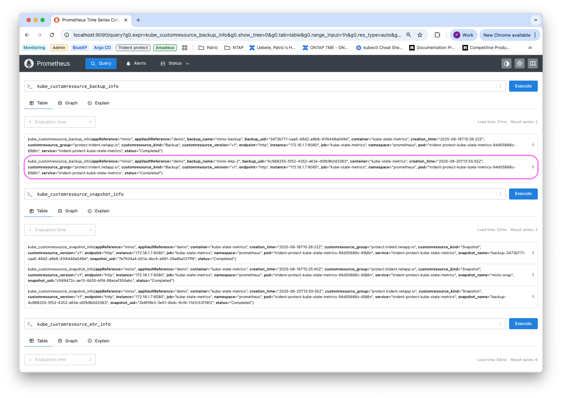Expand the Status dropdown menu
This screenshot has width=562, height=398.
[x=175, y=64]
